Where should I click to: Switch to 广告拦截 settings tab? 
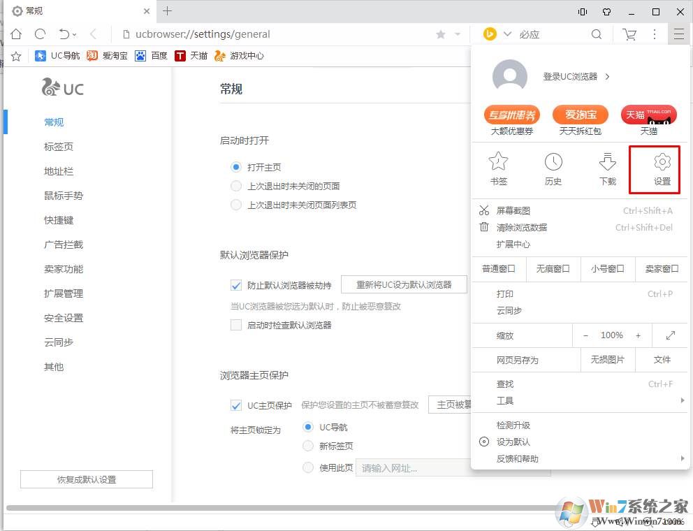point(64,245)
